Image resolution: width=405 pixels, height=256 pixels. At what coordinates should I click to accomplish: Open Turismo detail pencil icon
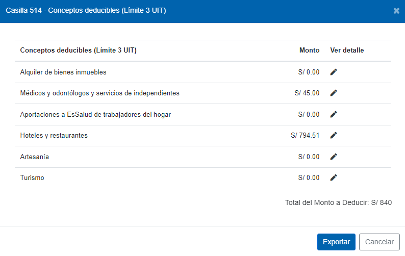coord(334,178)
